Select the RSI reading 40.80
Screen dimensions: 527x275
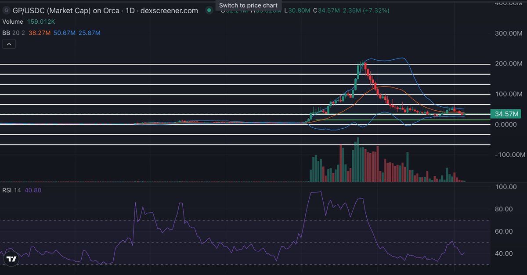[x=32, y=190]
